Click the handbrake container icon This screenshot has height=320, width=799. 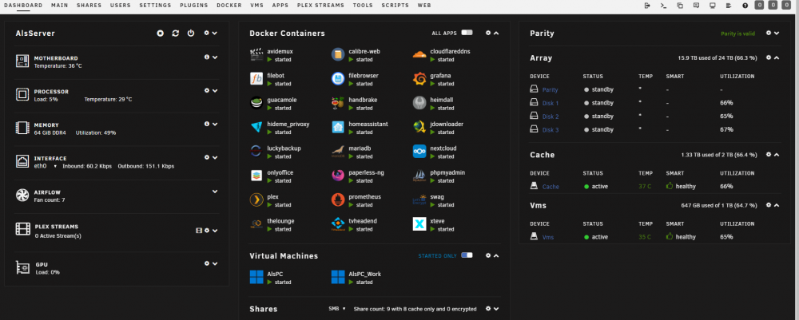(x=338, y=103)
